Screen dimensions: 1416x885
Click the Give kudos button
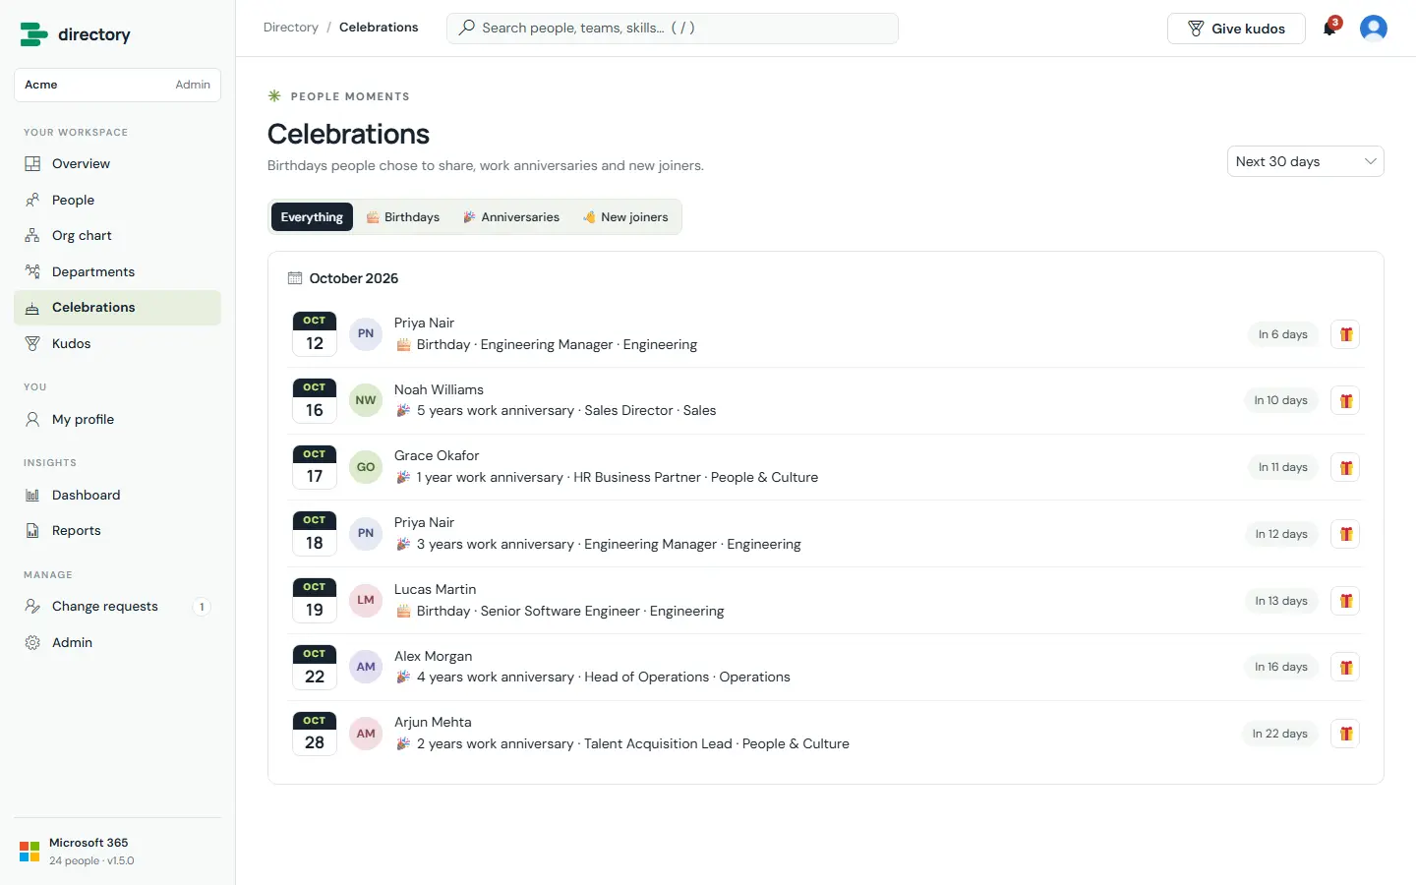[x=1236, y=29]
